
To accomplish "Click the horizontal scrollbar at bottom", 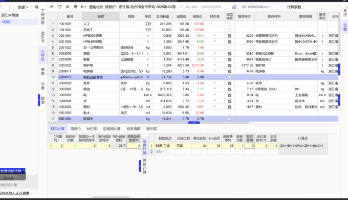I will (x=111, y=197).
